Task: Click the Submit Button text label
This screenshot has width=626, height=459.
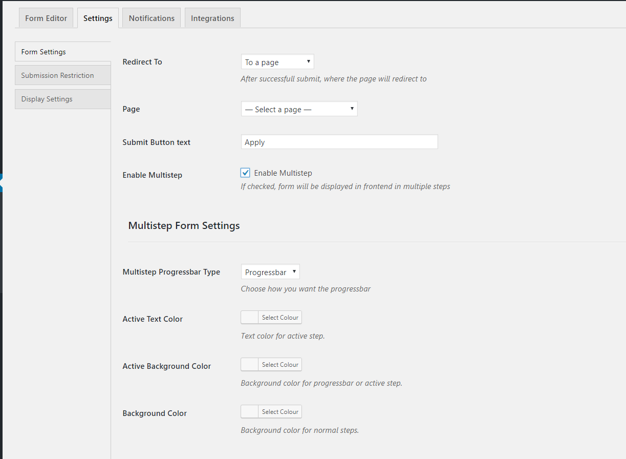Action: 157,142
